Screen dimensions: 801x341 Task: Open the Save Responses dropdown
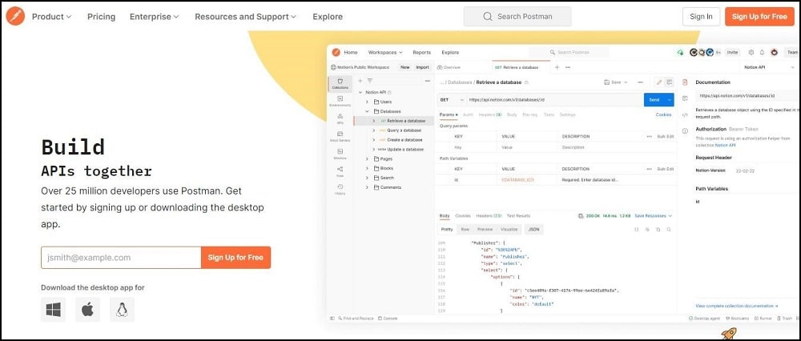pos(654,216)
